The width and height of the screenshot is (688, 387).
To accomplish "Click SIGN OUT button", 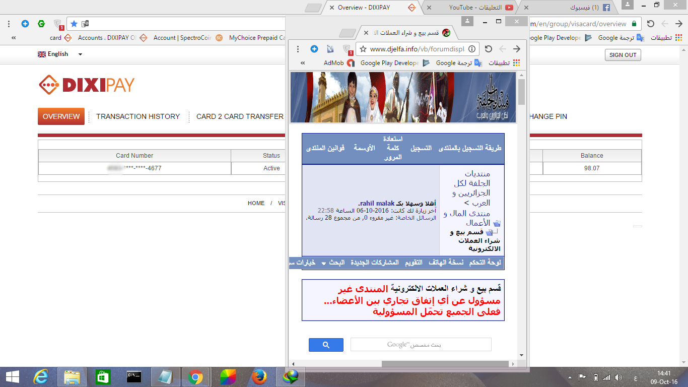I will 623,55.
